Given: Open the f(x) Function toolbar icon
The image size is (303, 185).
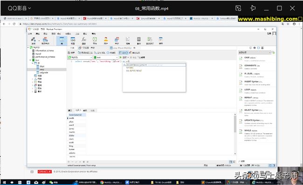Looking at the screenshot, I should tap(83, 41).
